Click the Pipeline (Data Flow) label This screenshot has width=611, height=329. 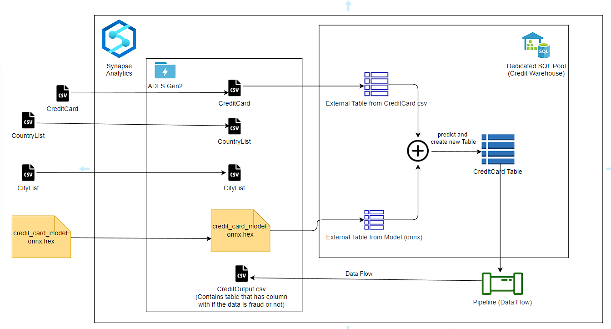click(x=502, y=302)
